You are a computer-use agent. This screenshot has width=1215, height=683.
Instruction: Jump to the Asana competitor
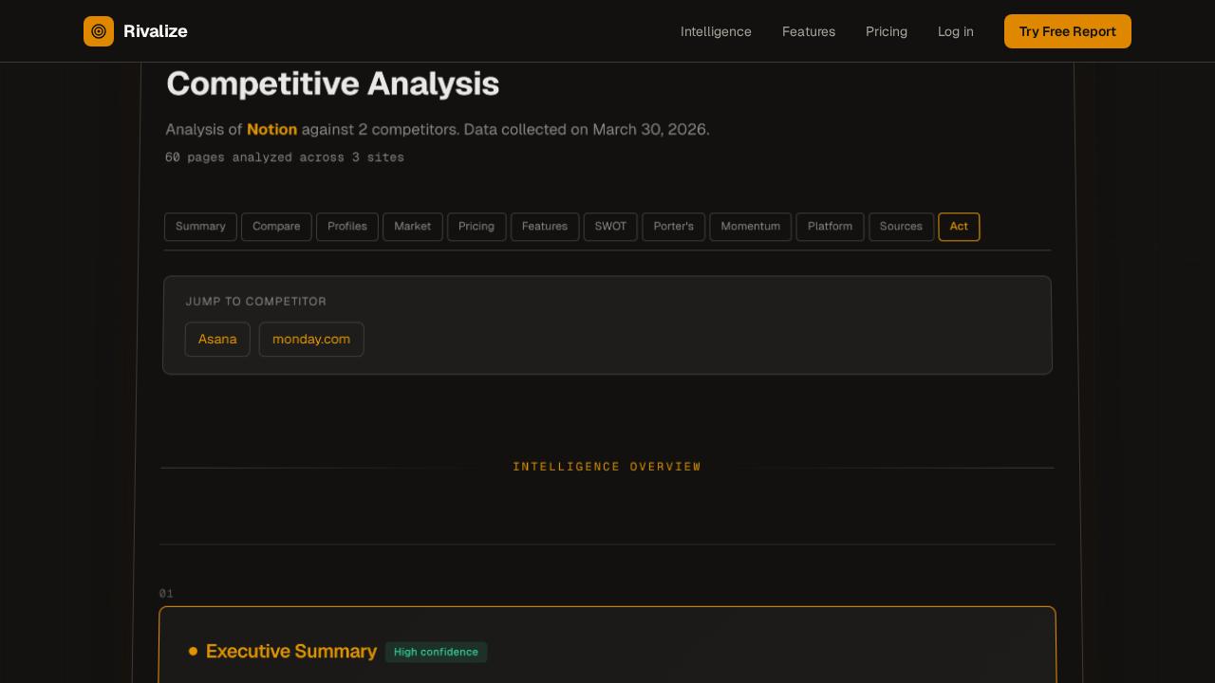coord(217,340)
